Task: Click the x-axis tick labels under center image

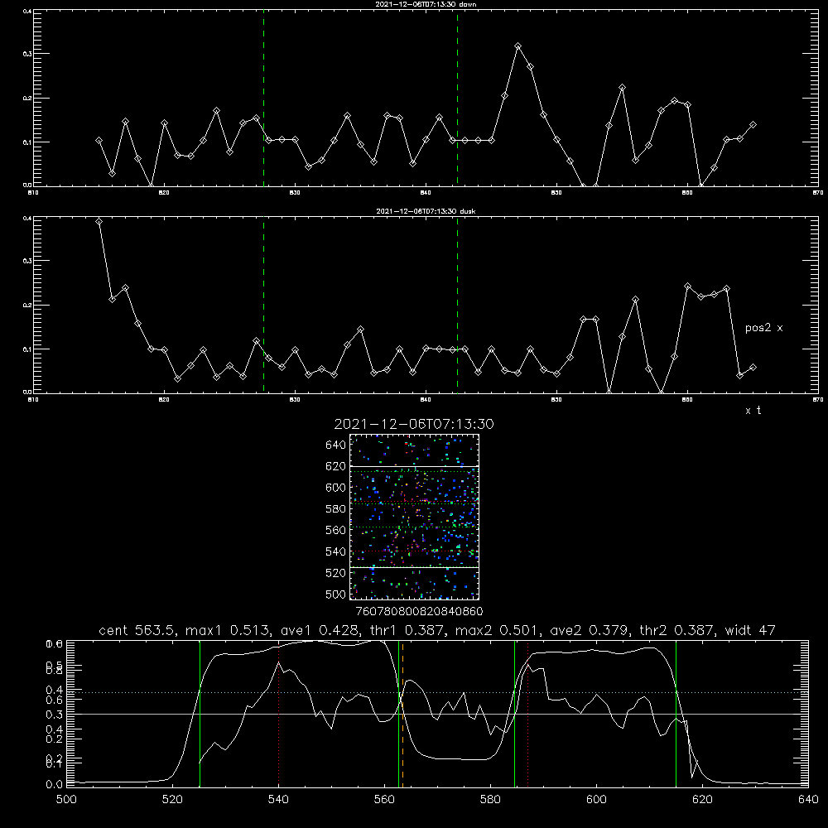Action: coord(419,611)
